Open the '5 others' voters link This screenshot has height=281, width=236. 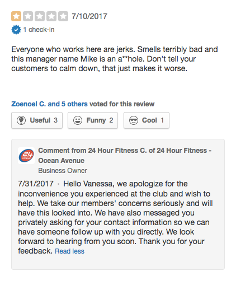(74, 104)
